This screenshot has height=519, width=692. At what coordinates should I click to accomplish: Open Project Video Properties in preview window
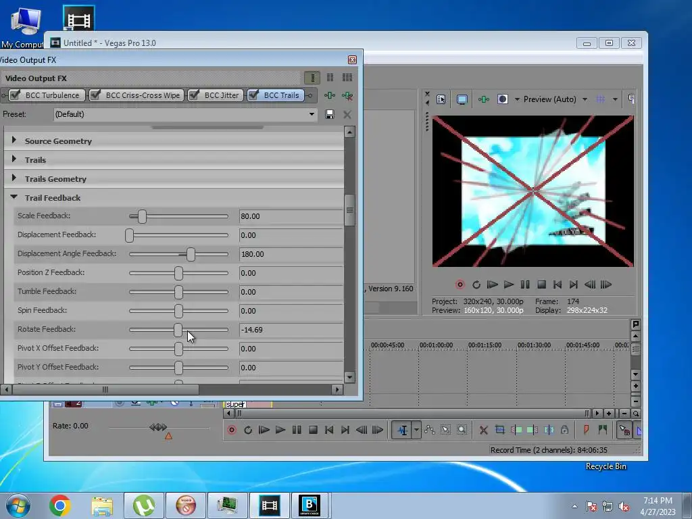(x=441, y=99)
